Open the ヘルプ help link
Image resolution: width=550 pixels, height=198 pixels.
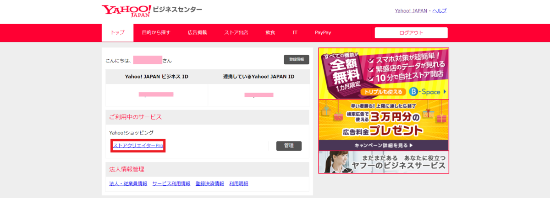tap(440, 10)
